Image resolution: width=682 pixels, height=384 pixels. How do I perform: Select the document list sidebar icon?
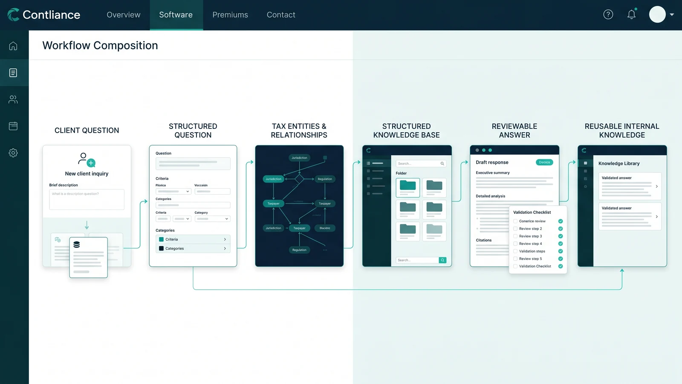click(x=13, y=73)
